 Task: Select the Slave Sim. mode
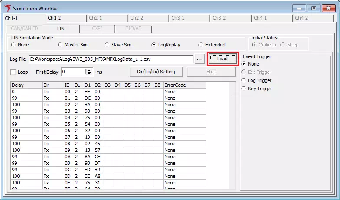[x=107, y=45]
